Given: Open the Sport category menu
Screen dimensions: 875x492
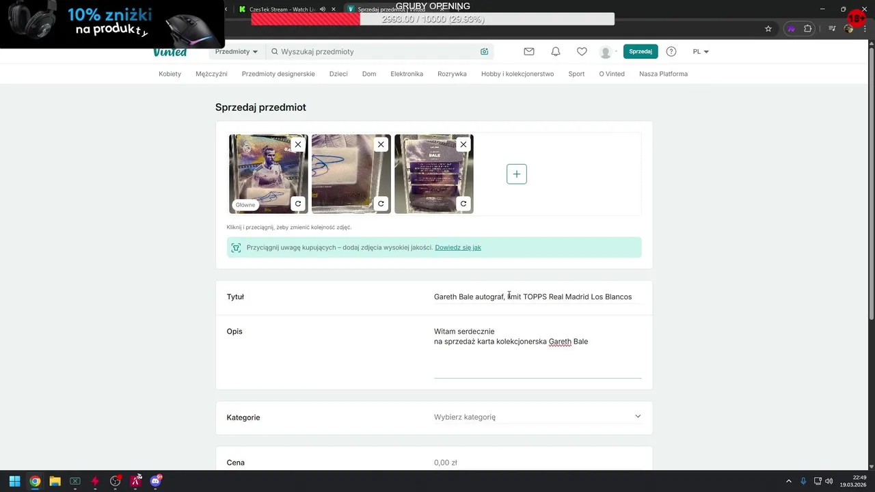Looking at the screenshot, I should [x=576, y=74].
